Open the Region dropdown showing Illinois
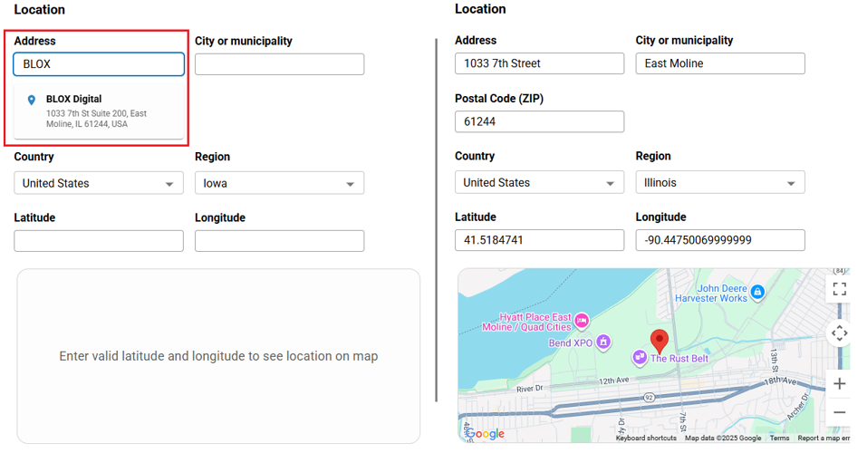This screenshot has width=867, height=453. pyautogui.click(x=719, y=182)
